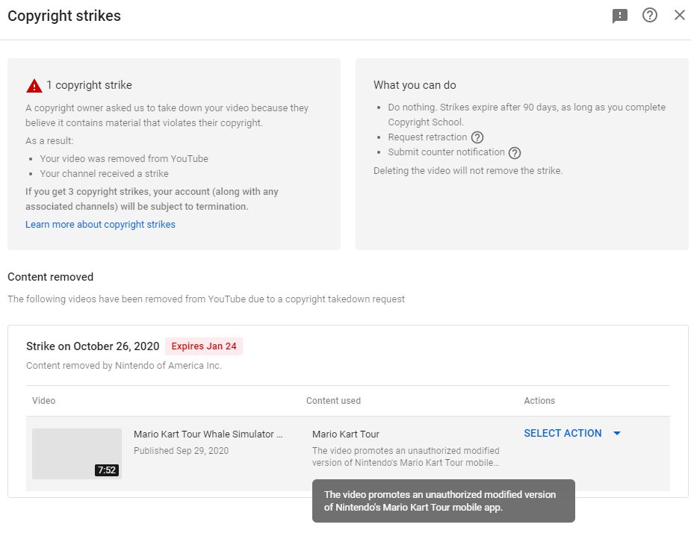
Task: Click help icon next to Submit counter notification
Action: pyautogui.click(x=515, y=153)
